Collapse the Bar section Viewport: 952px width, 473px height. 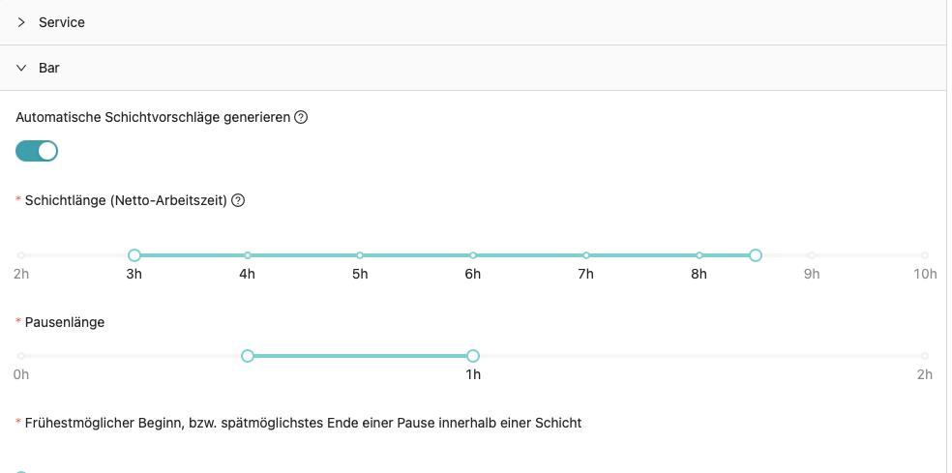[x=49, y=69]
